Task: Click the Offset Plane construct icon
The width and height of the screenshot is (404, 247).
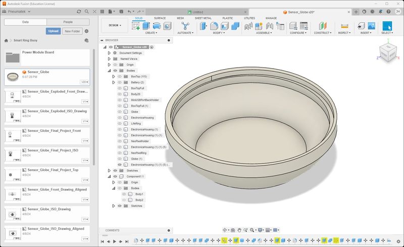Action: point(322,26)
